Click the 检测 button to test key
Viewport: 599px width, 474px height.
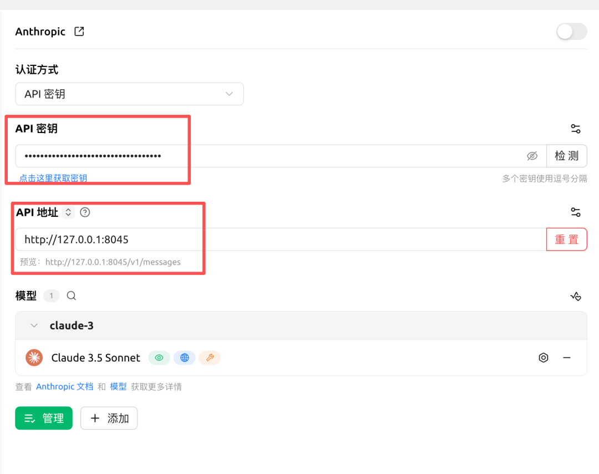(566, 156)
